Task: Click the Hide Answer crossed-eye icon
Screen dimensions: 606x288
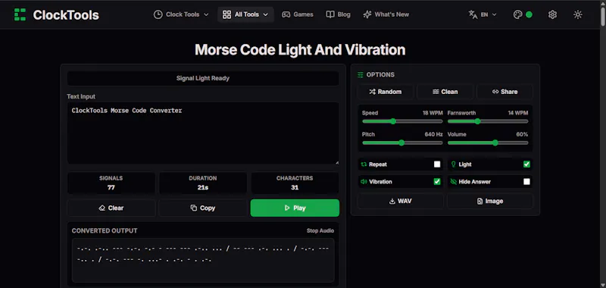Action: 453,182
